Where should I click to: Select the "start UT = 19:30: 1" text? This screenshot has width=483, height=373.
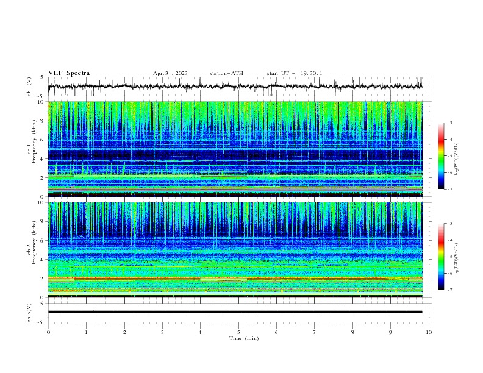pyautogui.click(x=295, y=73)
